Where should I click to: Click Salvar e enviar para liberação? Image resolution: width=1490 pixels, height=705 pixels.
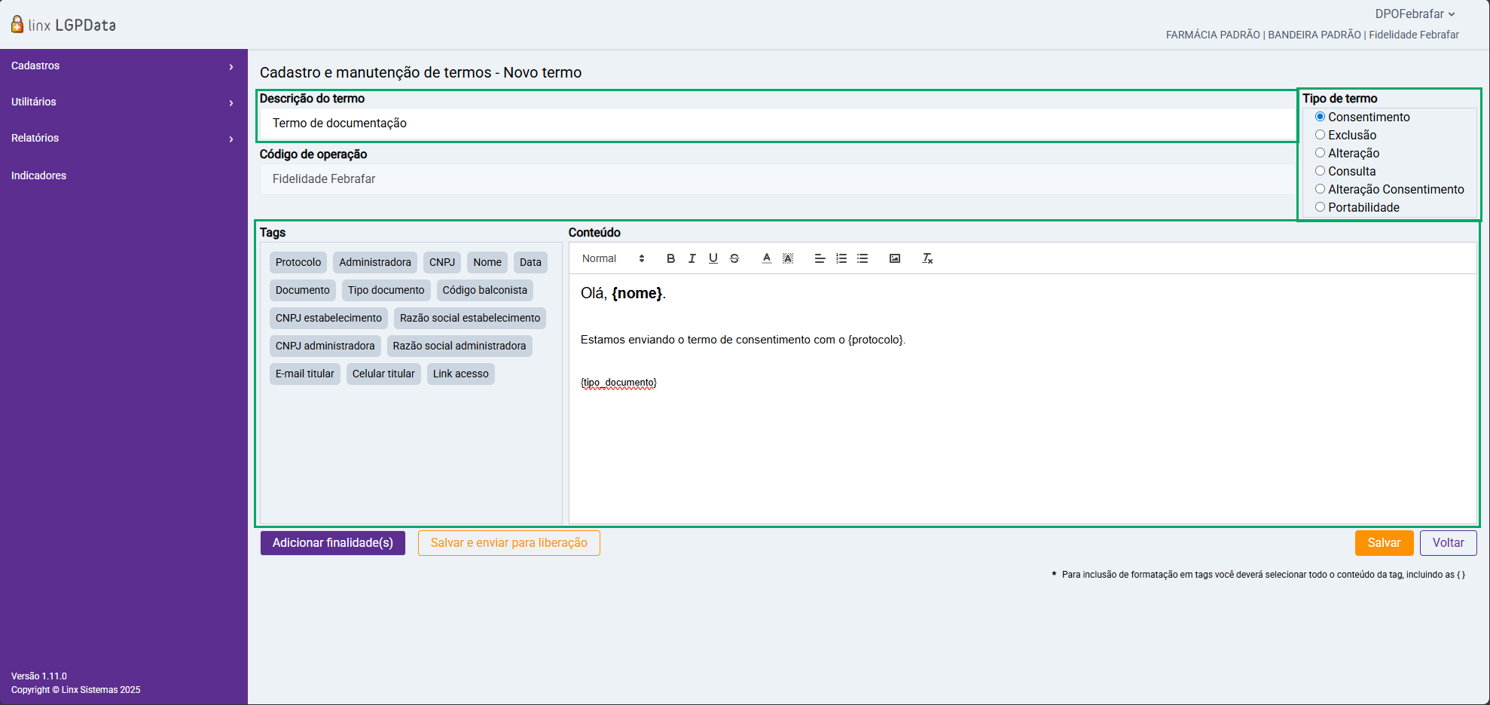[509, 543]
